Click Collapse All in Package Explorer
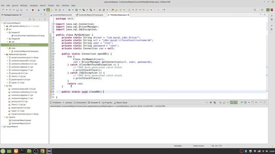 coord(30,19)
